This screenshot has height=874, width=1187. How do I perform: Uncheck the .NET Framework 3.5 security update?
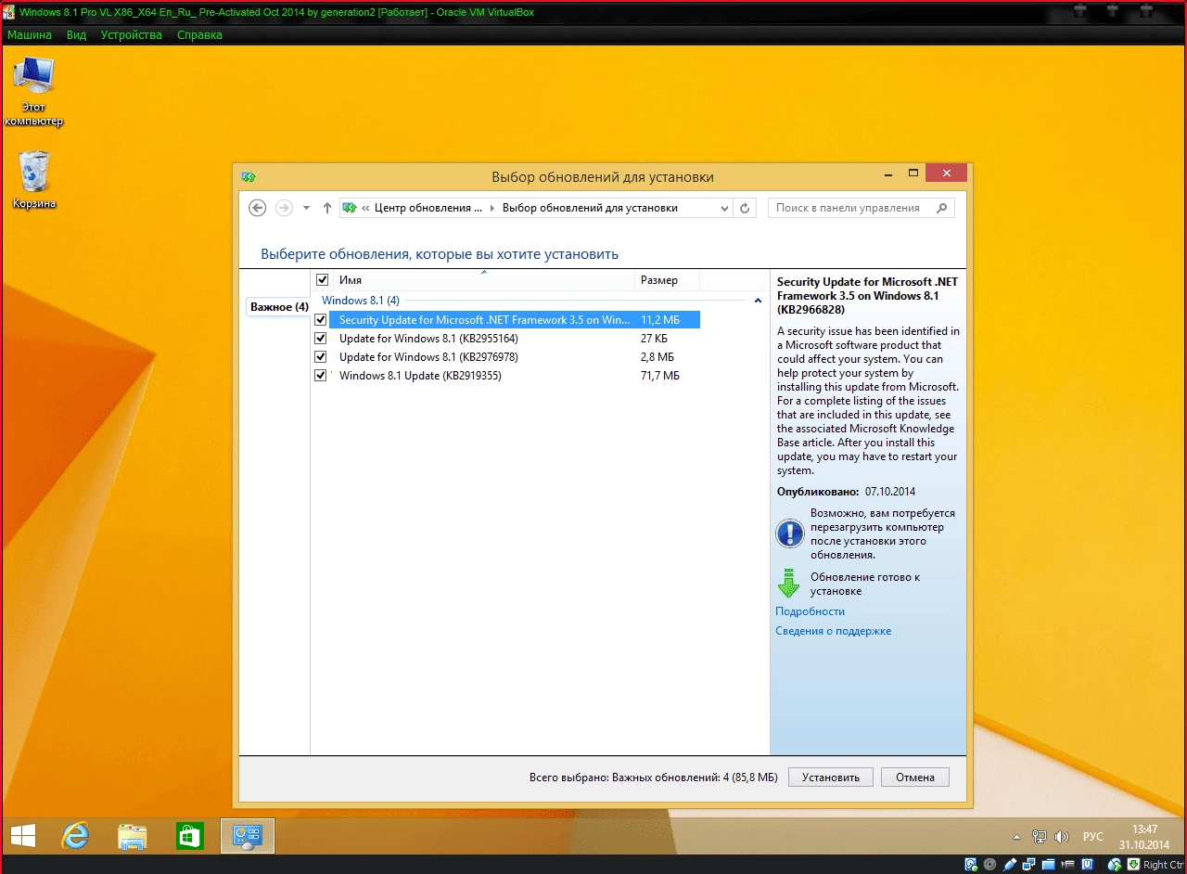[321, 319]
